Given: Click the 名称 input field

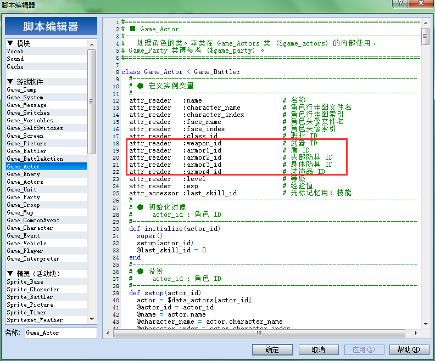Looking at the screenshot, I should (61, 333).
